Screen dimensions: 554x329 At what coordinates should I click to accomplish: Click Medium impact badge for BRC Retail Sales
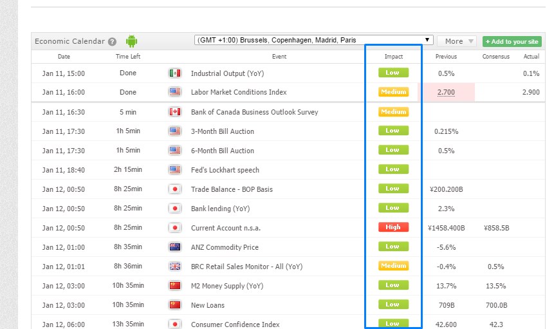coord(393,266)
